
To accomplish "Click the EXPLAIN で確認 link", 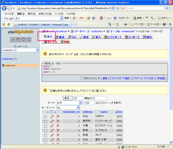I will pos(121,78).
